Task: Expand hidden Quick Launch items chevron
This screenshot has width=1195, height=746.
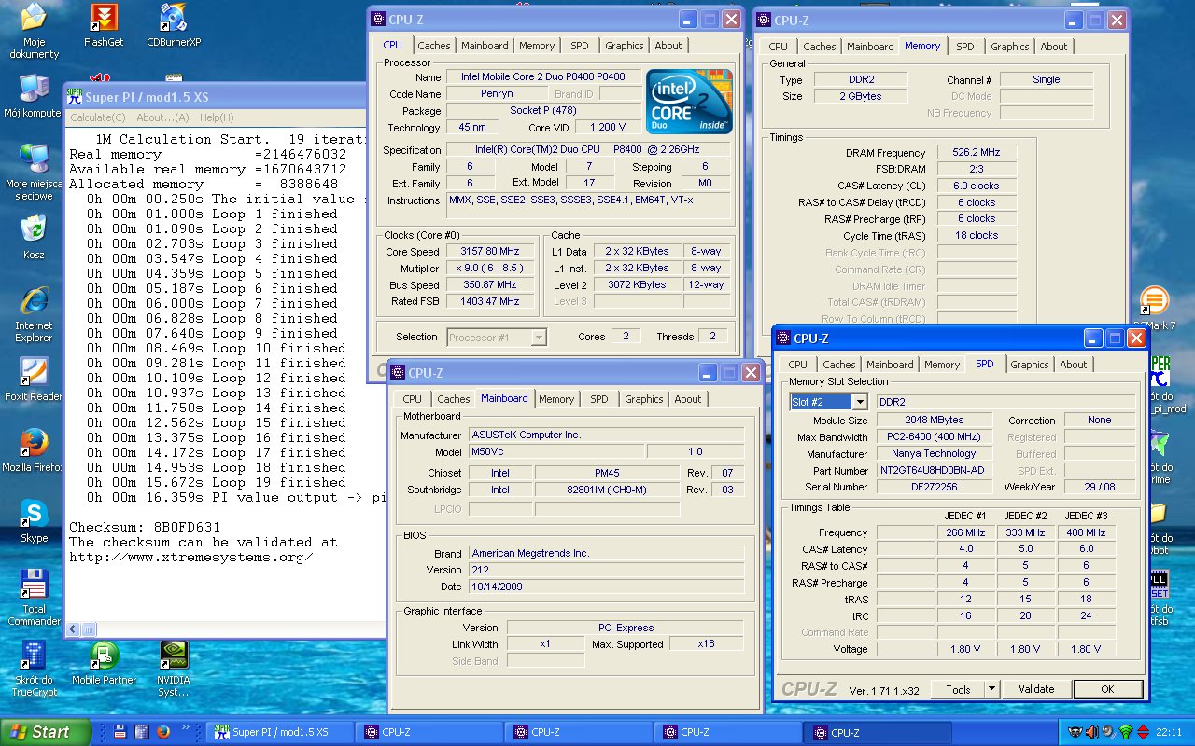Action: tap(188, 726)
